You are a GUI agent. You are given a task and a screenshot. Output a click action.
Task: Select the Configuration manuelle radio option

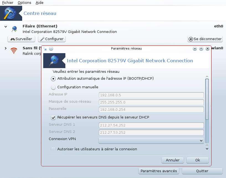(53, 87)
